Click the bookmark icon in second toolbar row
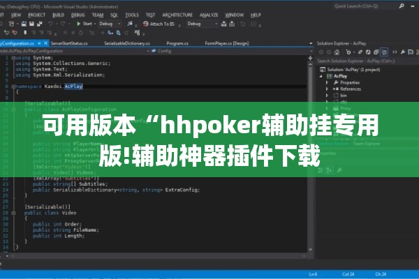The image size is (419, 279). pos(25,33)
